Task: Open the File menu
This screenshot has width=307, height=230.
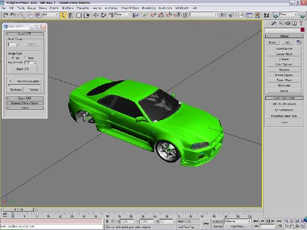Action: point(3,8)
